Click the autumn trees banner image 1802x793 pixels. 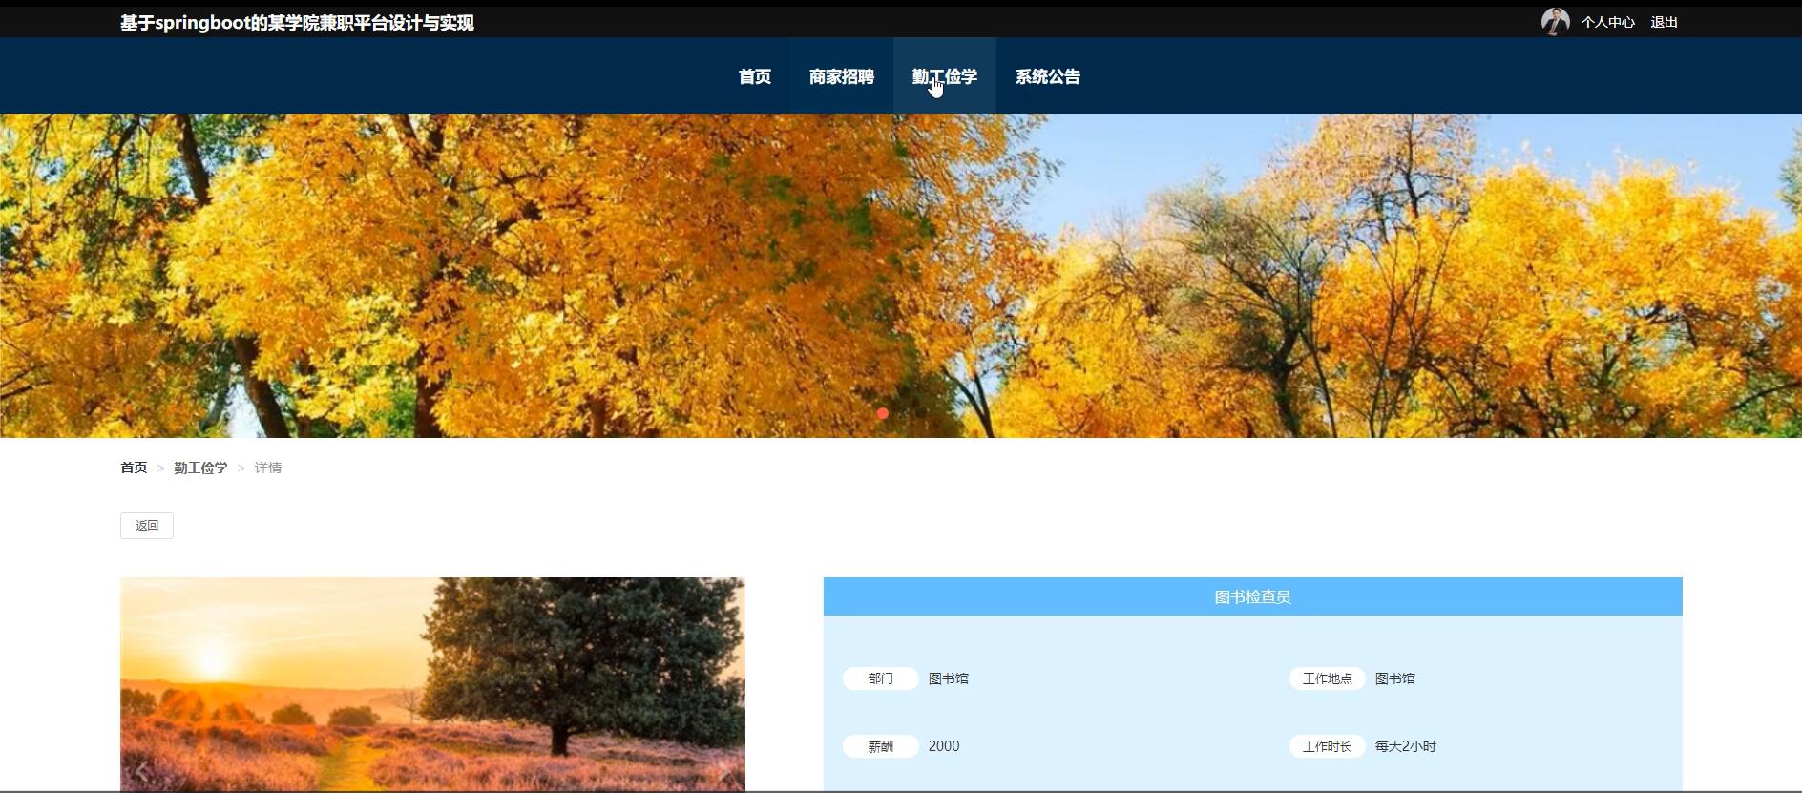coord(901,276)
